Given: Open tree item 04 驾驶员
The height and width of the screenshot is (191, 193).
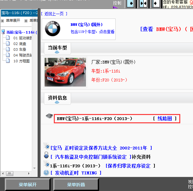Looking at the screenshot, I should [x=23, y=55].
